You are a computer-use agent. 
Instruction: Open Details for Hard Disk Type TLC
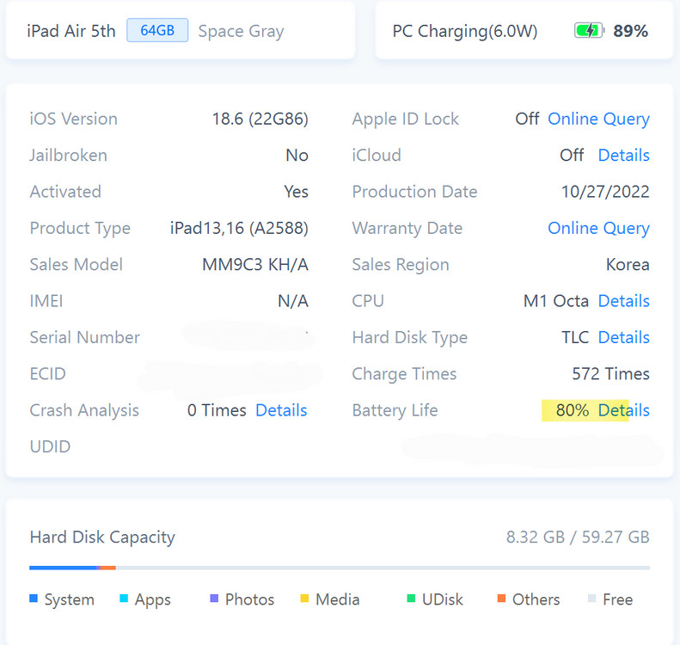pyautogui.click(x=623, y=337)
